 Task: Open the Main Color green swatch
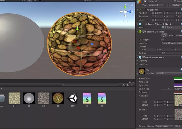pos(178,78)
